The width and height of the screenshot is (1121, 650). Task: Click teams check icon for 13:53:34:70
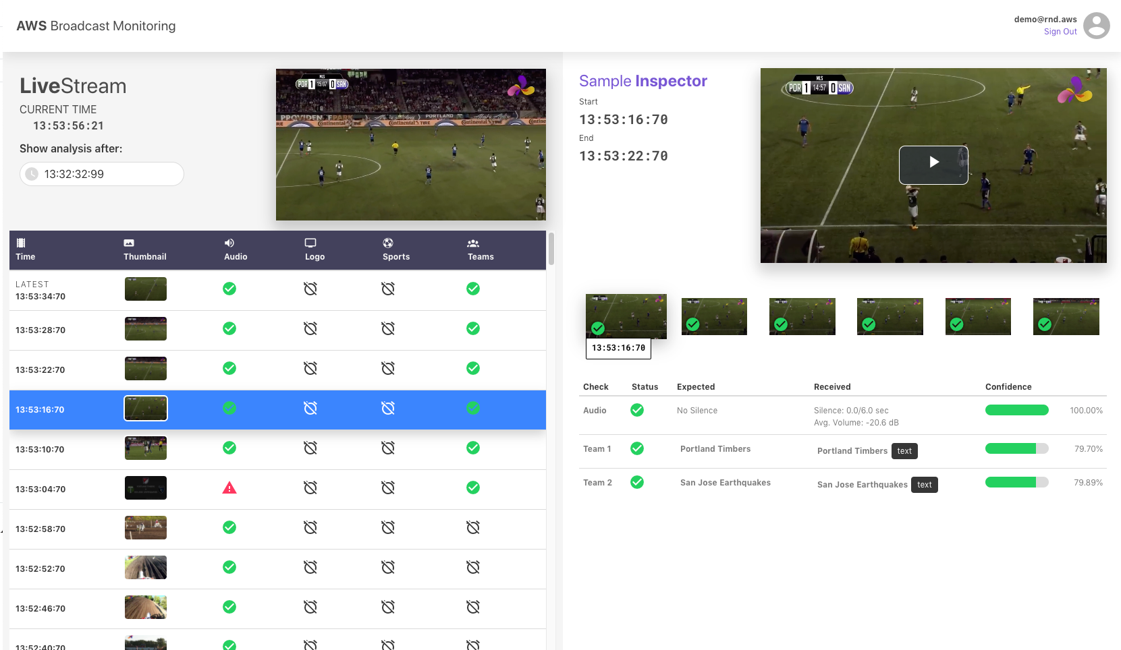[x=473, y=289]
